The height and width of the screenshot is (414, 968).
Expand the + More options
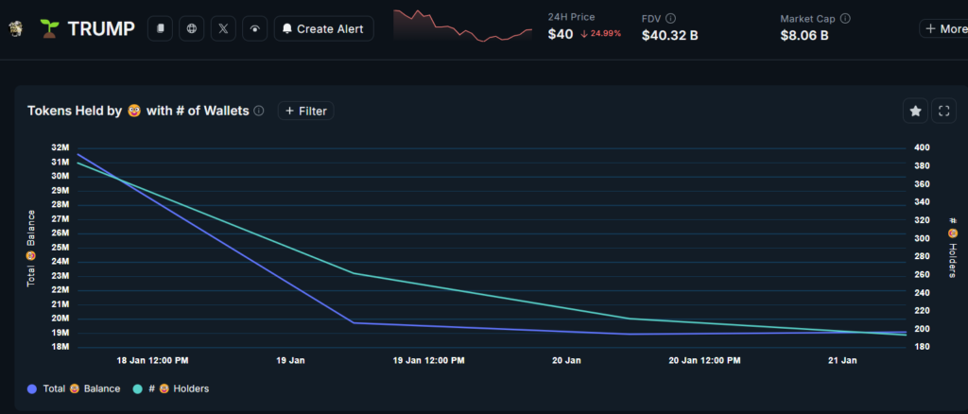pyautogui.click(x=944, y=28)
